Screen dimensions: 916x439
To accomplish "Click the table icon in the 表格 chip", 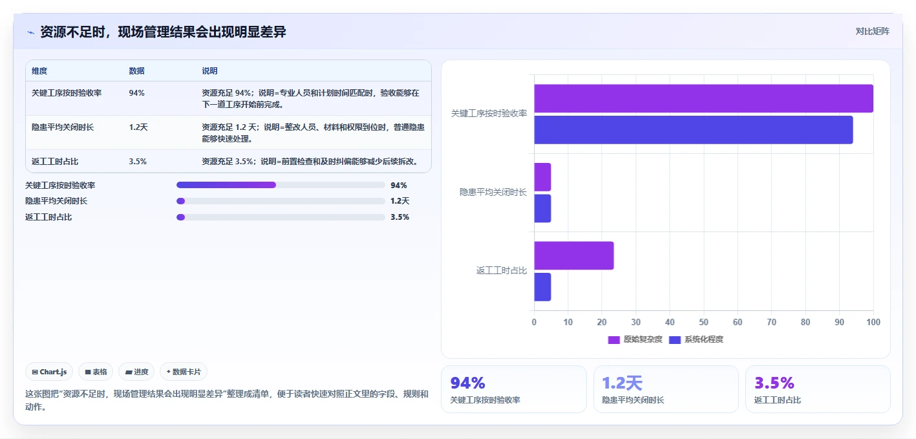I will pyautogui.click(x=88, y=372).
